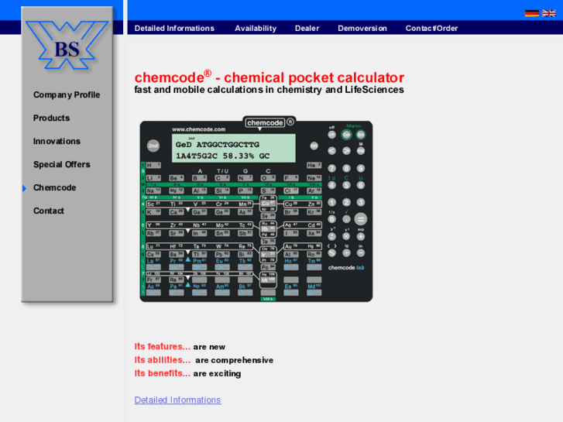The height and width of the screenshot is (422, 563).
Task: Open Company Profile in the sidebar
Action: click(x=67, y=94)
